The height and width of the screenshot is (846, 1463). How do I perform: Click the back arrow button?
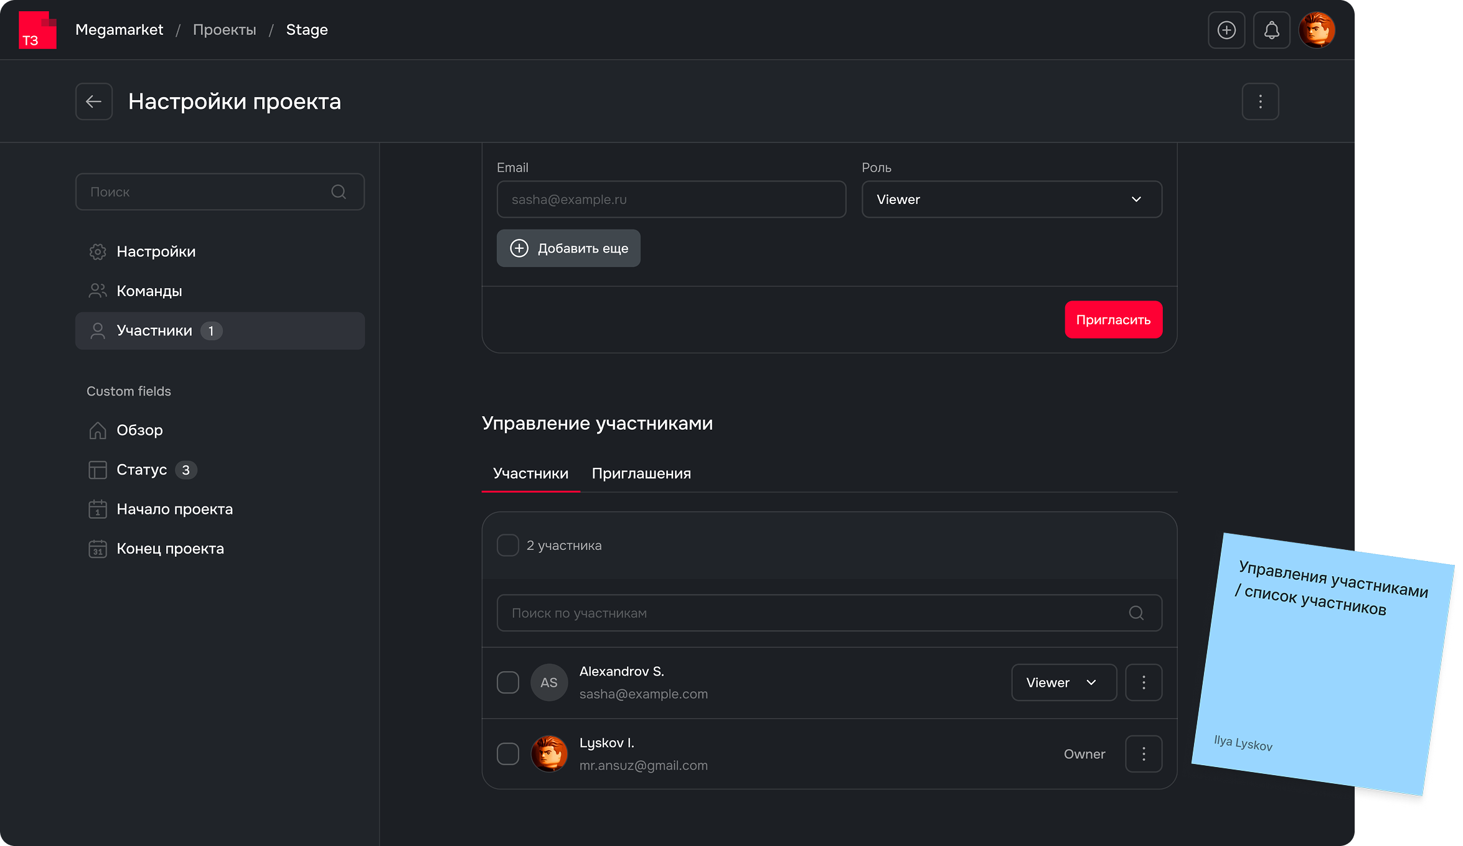(94, 101)
